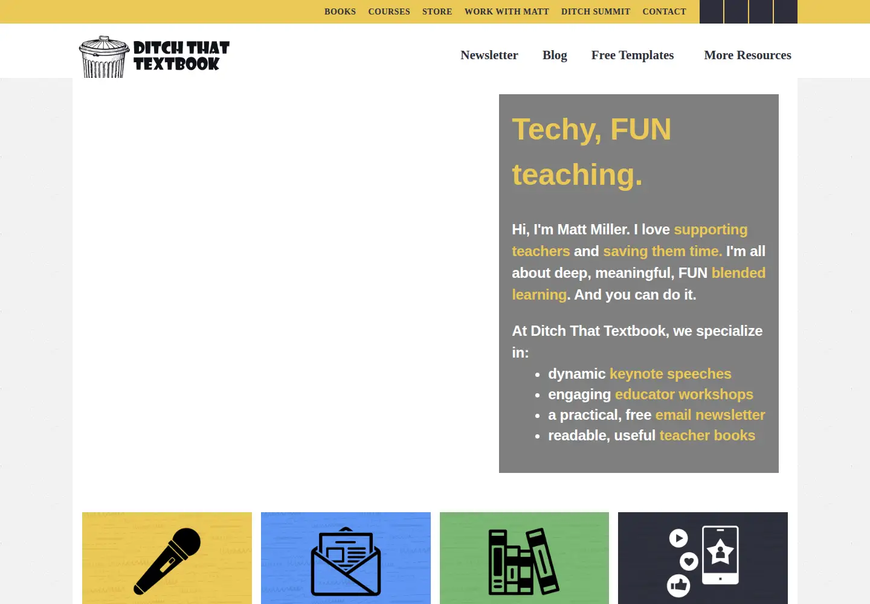Open the CONTACT page

coord(665,11)
